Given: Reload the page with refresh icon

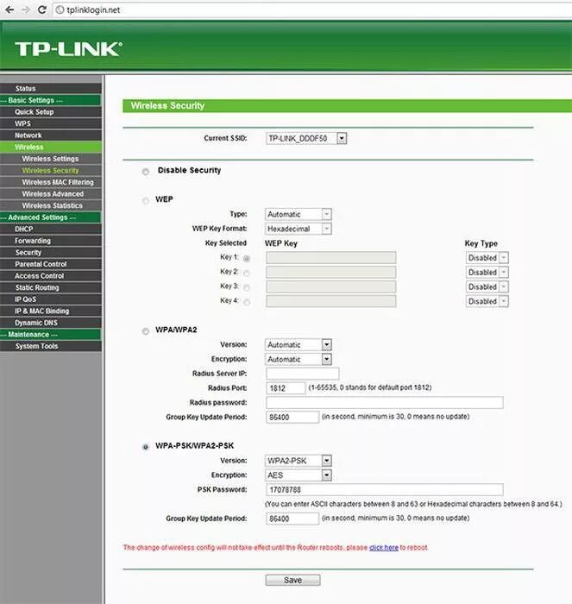Looking at the screenshot, I should (x=42, y=9).
